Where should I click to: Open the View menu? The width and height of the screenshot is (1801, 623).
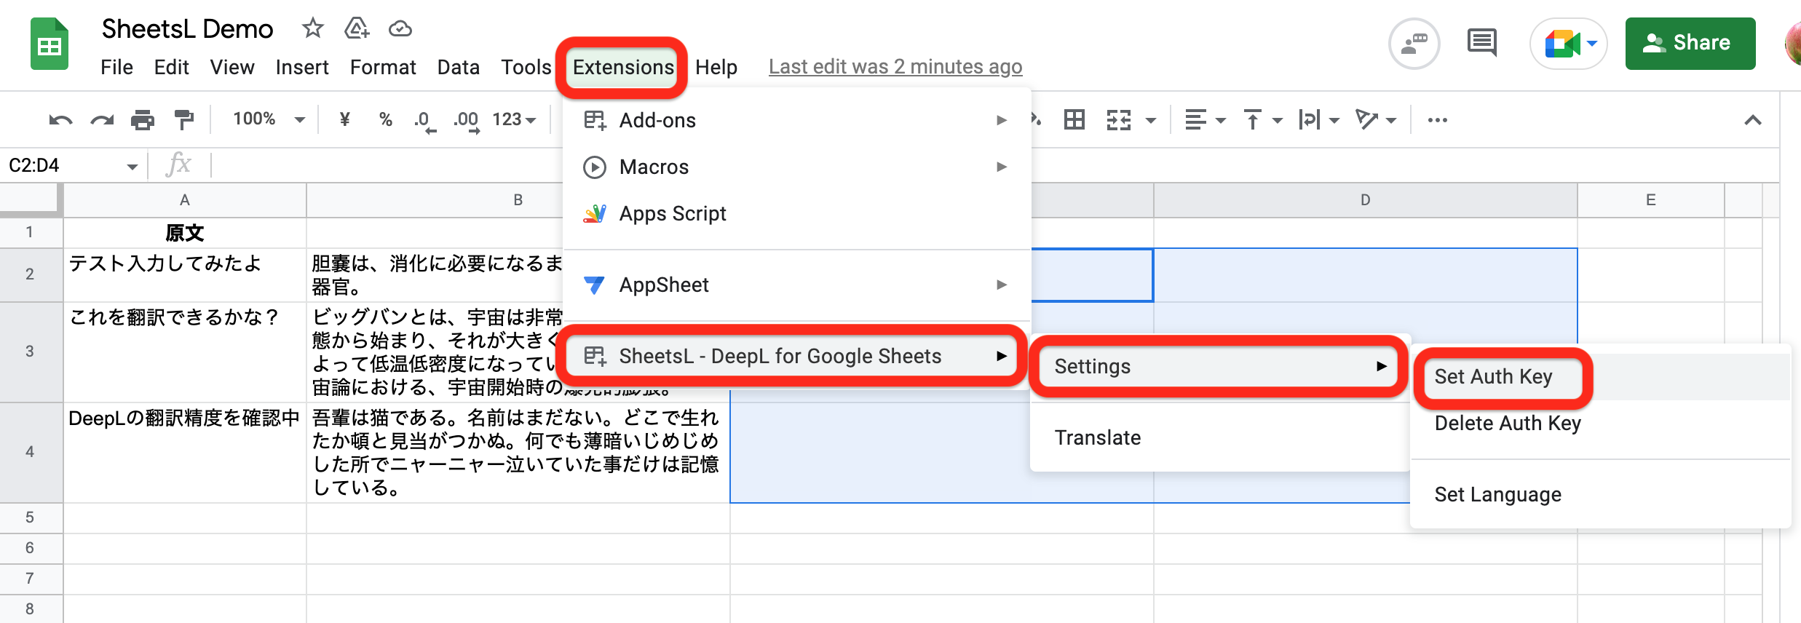[232, 67]
